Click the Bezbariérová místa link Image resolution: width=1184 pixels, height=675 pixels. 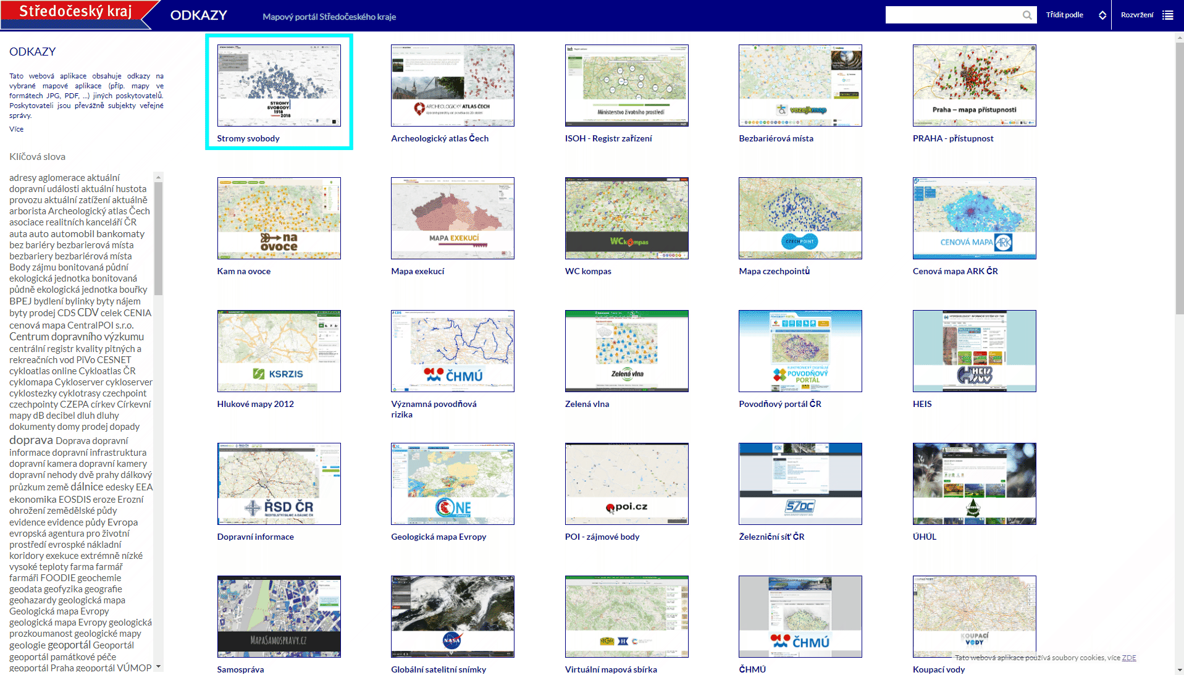[x=776, y=138]
